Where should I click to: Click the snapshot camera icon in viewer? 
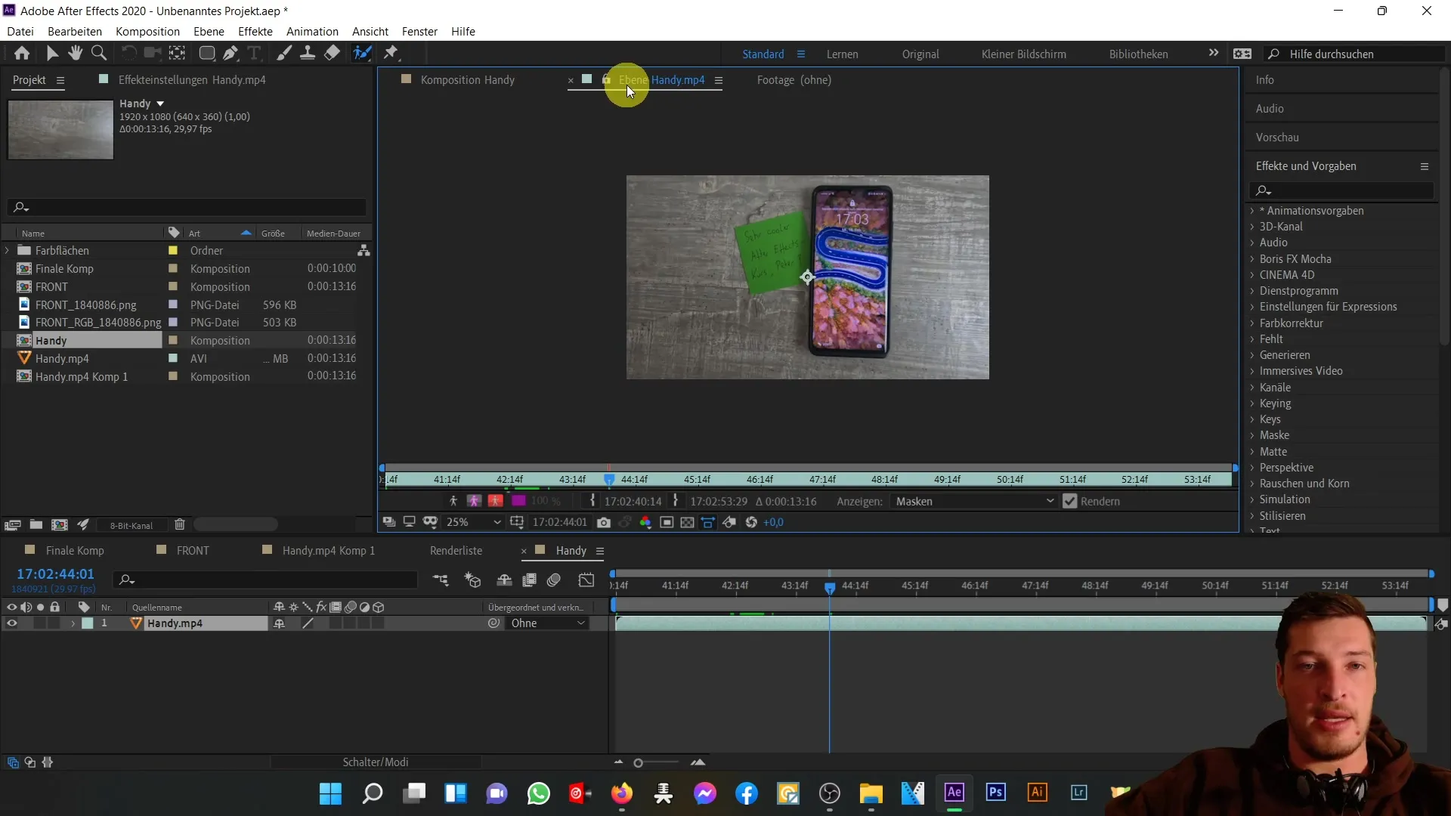tap(604, 522)
